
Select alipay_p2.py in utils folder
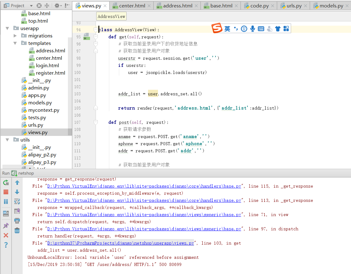point(42,155)
